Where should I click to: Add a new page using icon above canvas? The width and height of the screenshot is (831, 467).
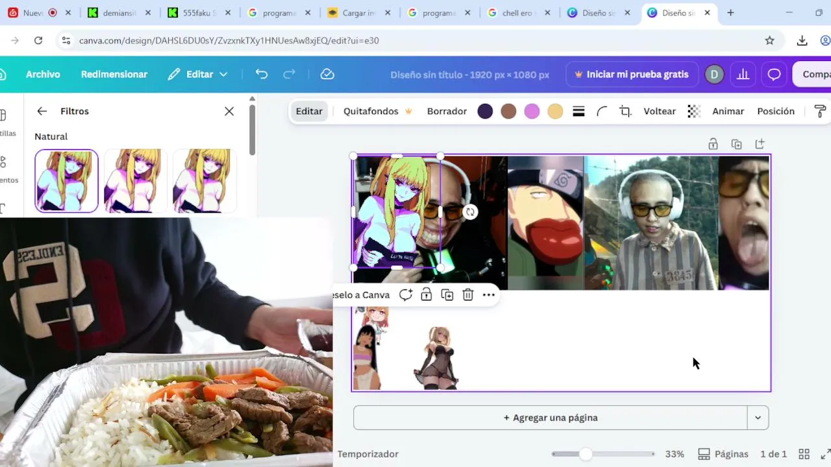point(760,144)
